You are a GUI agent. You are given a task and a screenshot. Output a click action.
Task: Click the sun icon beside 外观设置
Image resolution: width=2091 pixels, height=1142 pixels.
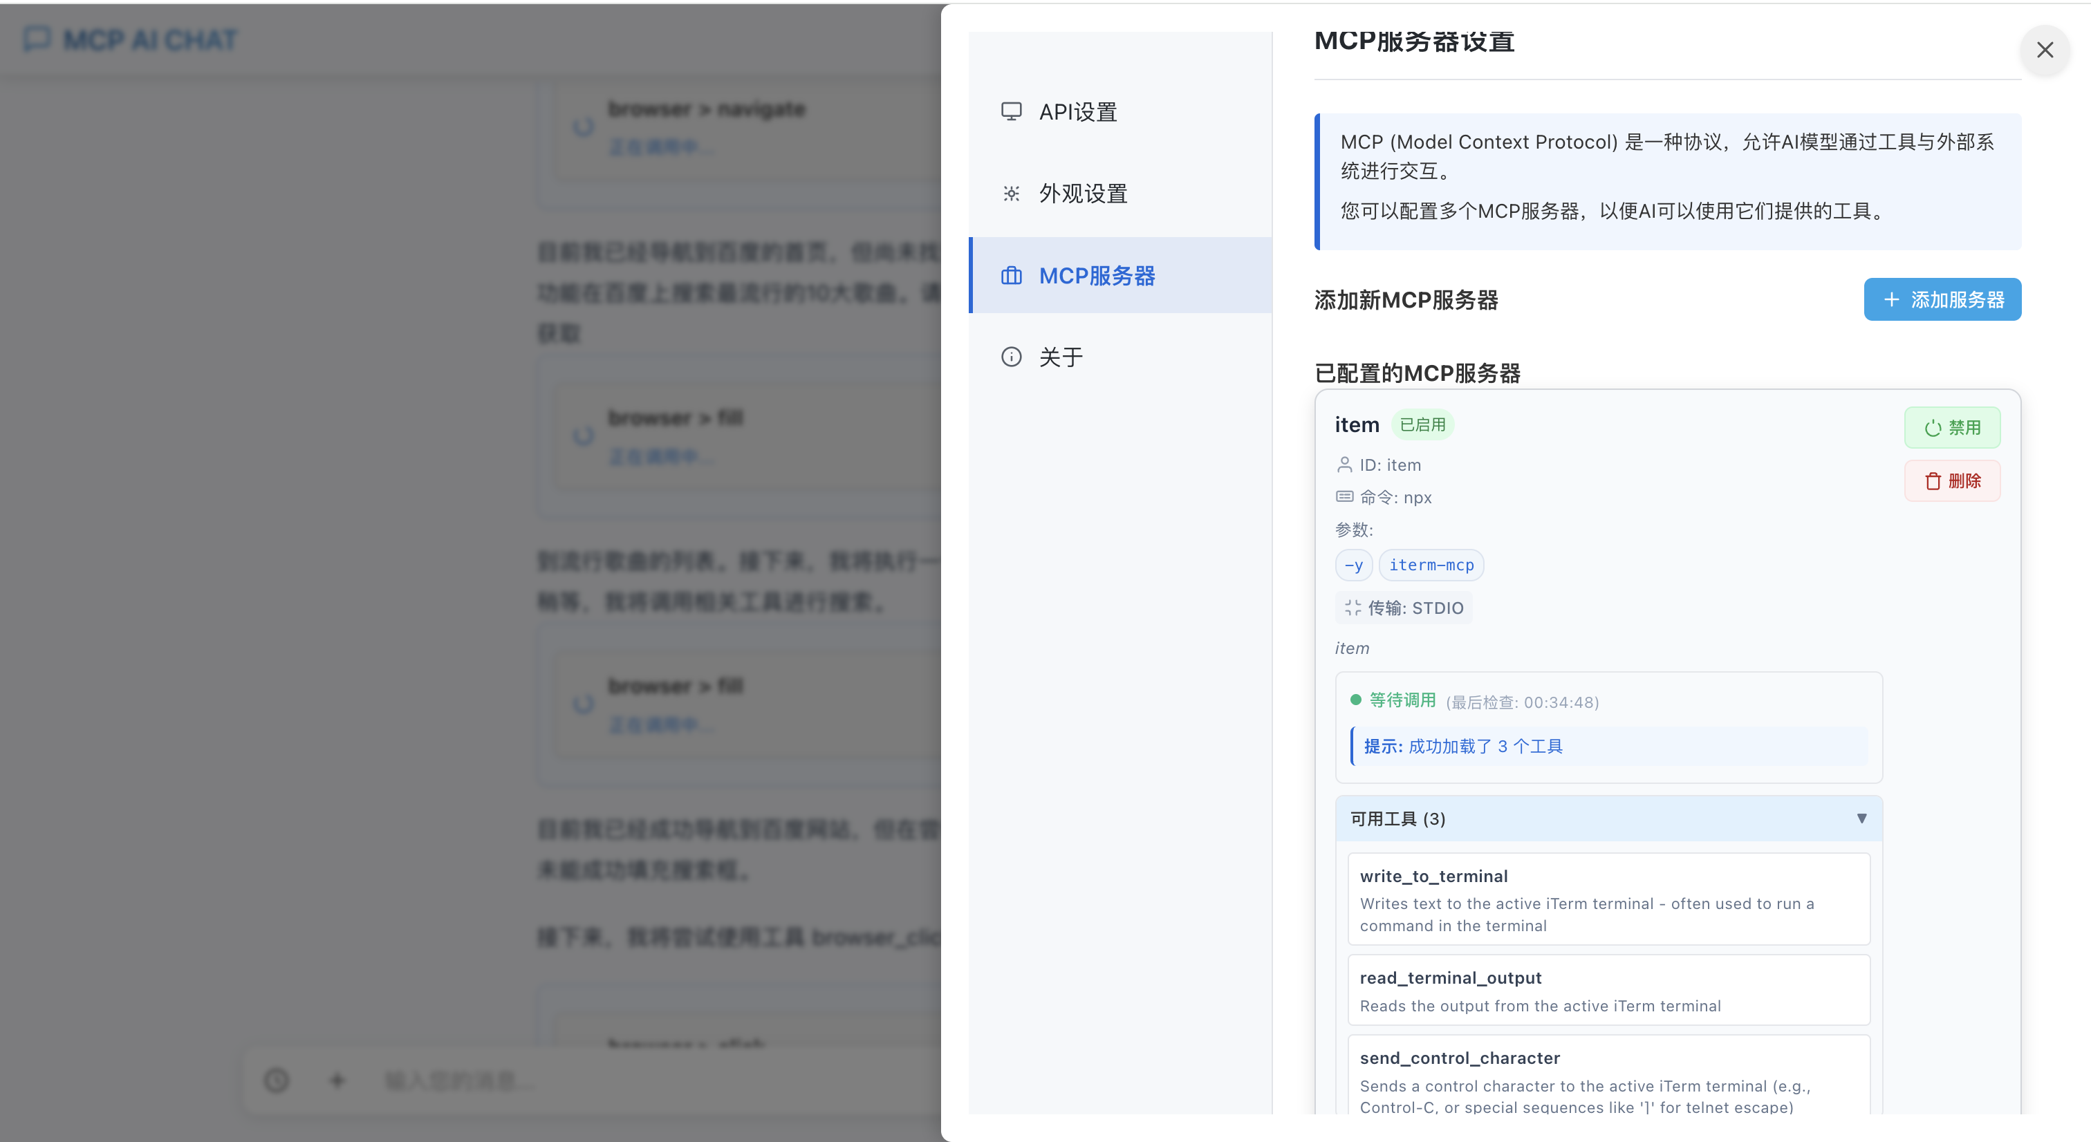tap(1011, 193)
